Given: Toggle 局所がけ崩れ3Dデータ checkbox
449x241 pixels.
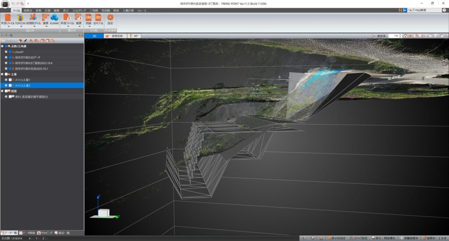Looking at the screenshot, I should pyautogui.click(x=10, y=57).
